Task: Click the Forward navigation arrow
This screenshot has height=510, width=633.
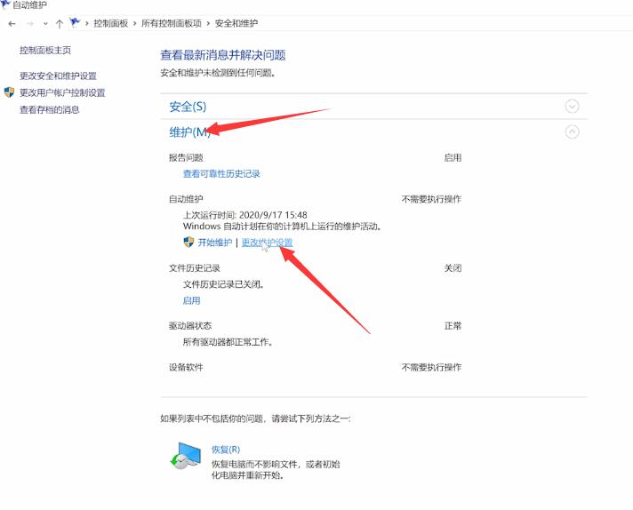Action: [x=30, y=24]
